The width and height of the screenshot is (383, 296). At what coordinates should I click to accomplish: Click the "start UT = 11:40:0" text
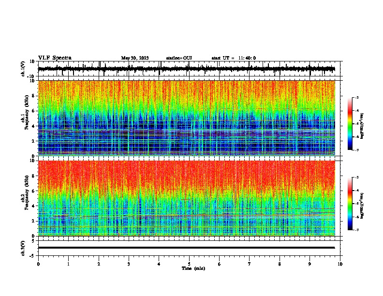click(x=234, y=58)
